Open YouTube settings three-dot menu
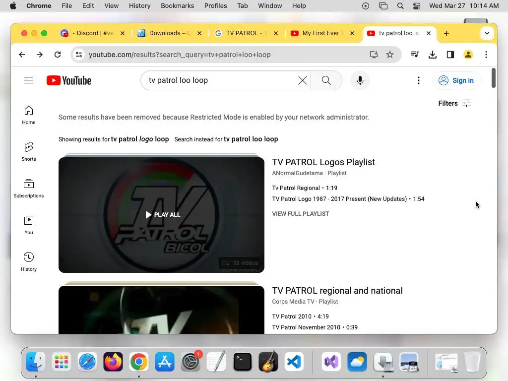The image size is (508, 381). point(419,80)
